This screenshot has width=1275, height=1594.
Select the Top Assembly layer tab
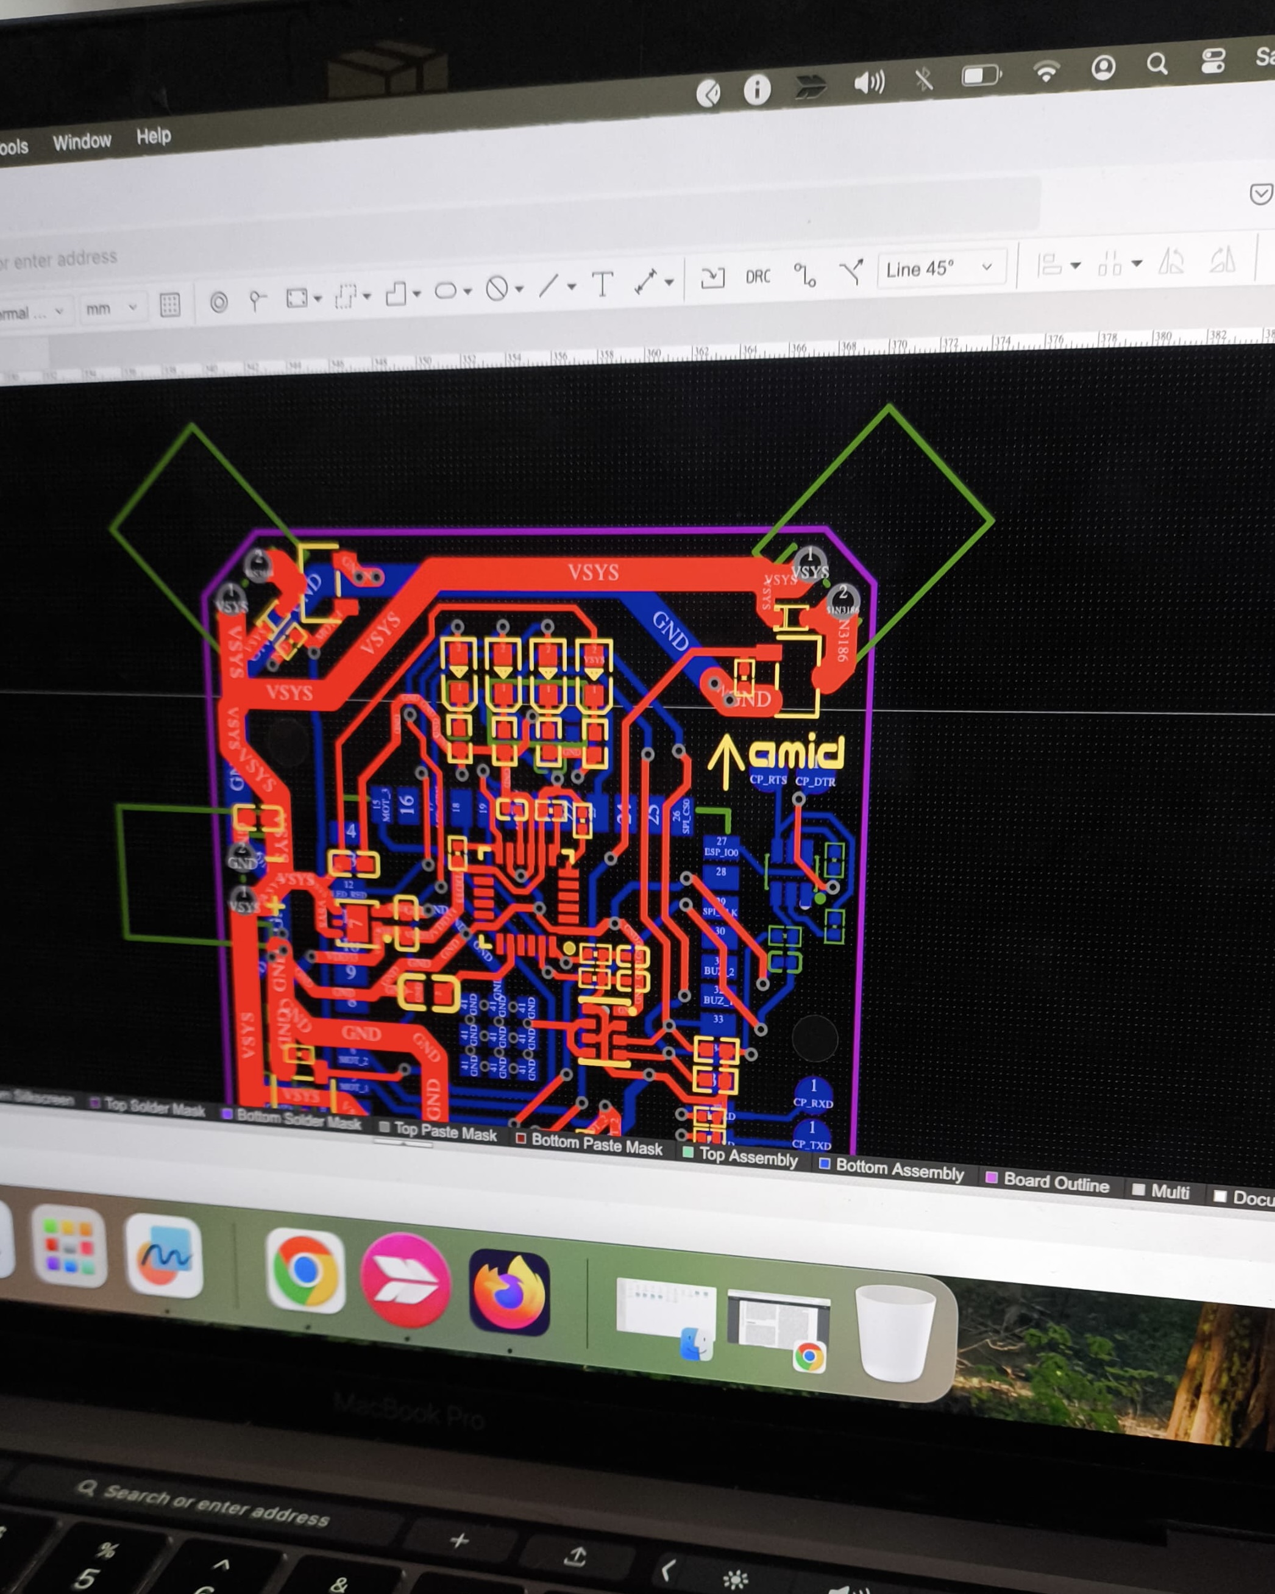pos(740,1156)
